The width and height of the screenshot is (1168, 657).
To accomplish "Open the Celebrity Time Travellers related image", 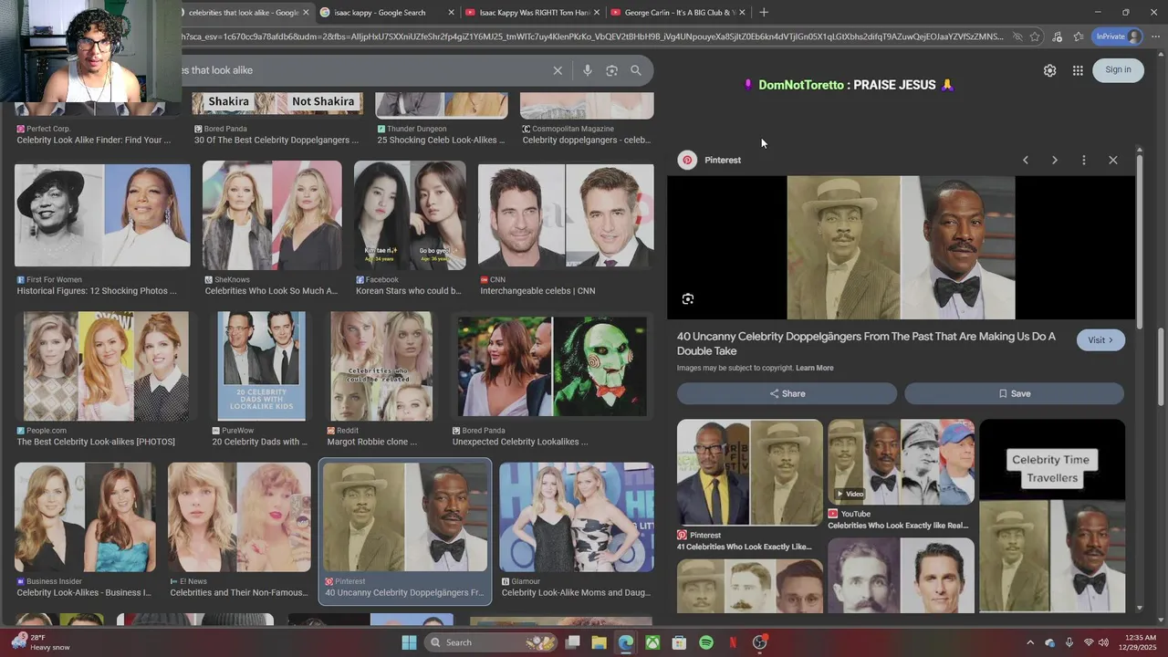I will [x=1052, y=516].
